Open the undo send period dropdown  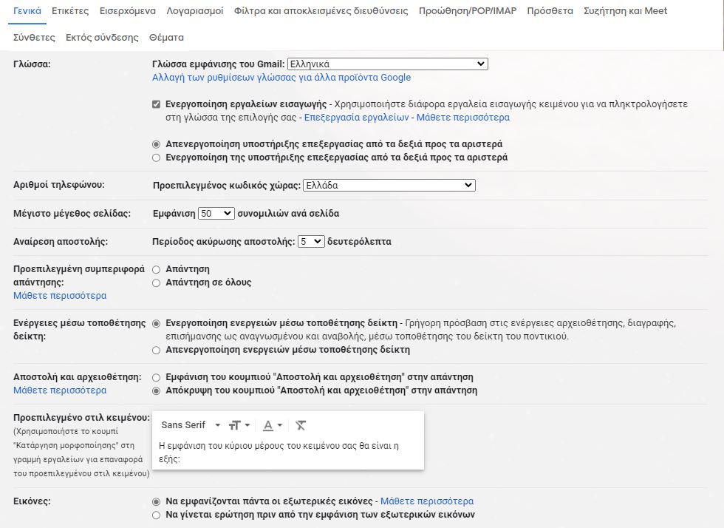click(x=311, y=241)
